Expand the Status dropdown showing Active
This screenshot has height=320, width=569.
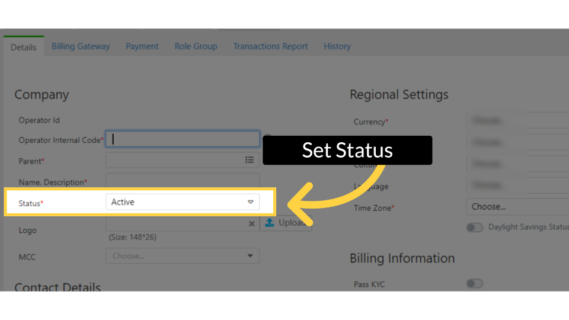pyautogui.click(x=183, y=202)
